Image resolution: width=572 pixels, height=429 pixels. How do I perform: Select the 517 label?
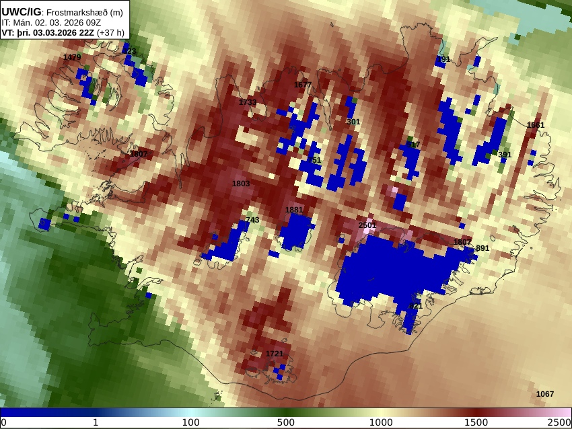click(414, 145)
